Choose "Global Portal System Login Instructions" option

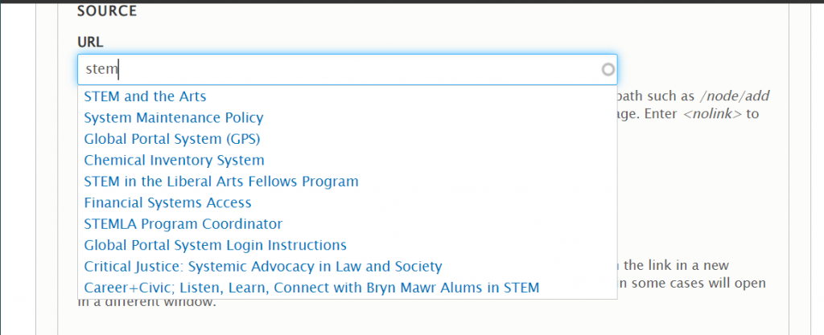(215, 245)
